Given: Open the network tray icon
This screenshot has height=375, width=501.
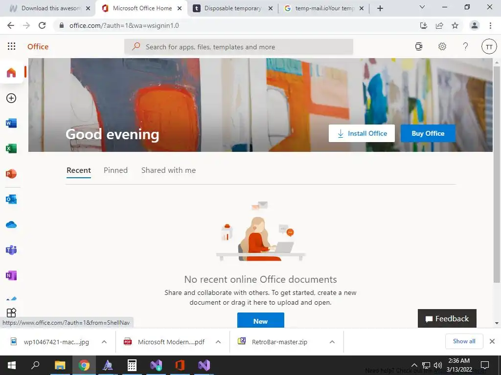Looking at the screenshot, I should [x=426, y=365].
